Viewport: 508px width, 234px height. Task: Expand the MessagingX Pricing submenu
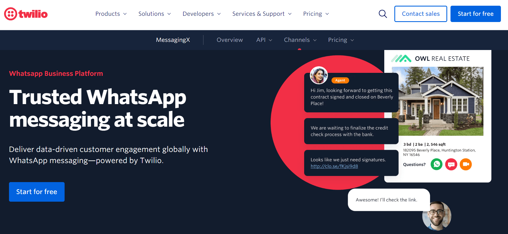tap(341, 40)
